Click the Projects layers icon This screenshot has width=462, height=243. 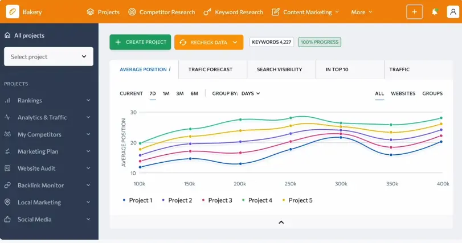pyautogui.click(x=91, y=12)
